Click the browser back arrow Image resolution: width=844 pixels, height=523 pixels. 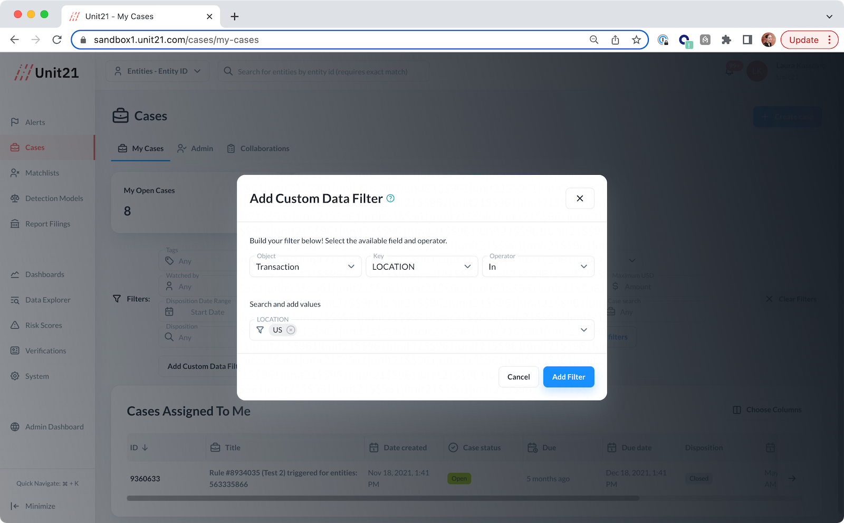pos(15,40)
